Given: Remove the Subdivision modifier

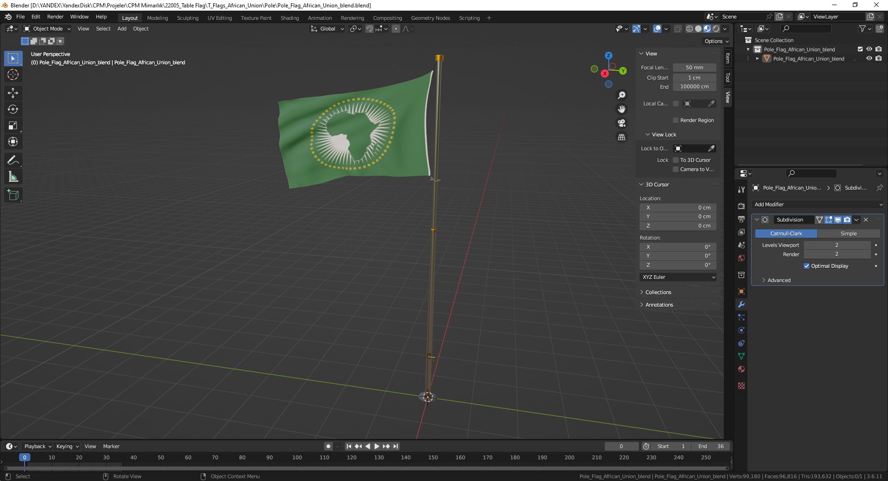Looking at the screenshot, I should (866, 220).
